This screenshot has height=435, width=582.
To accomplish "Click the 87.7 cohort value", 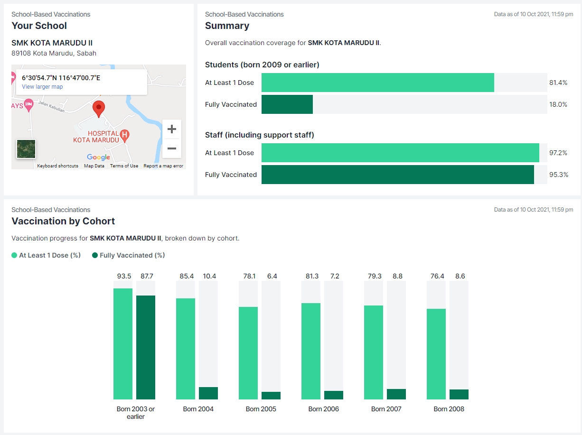I will pyautogui.click(x=146, y=276).
